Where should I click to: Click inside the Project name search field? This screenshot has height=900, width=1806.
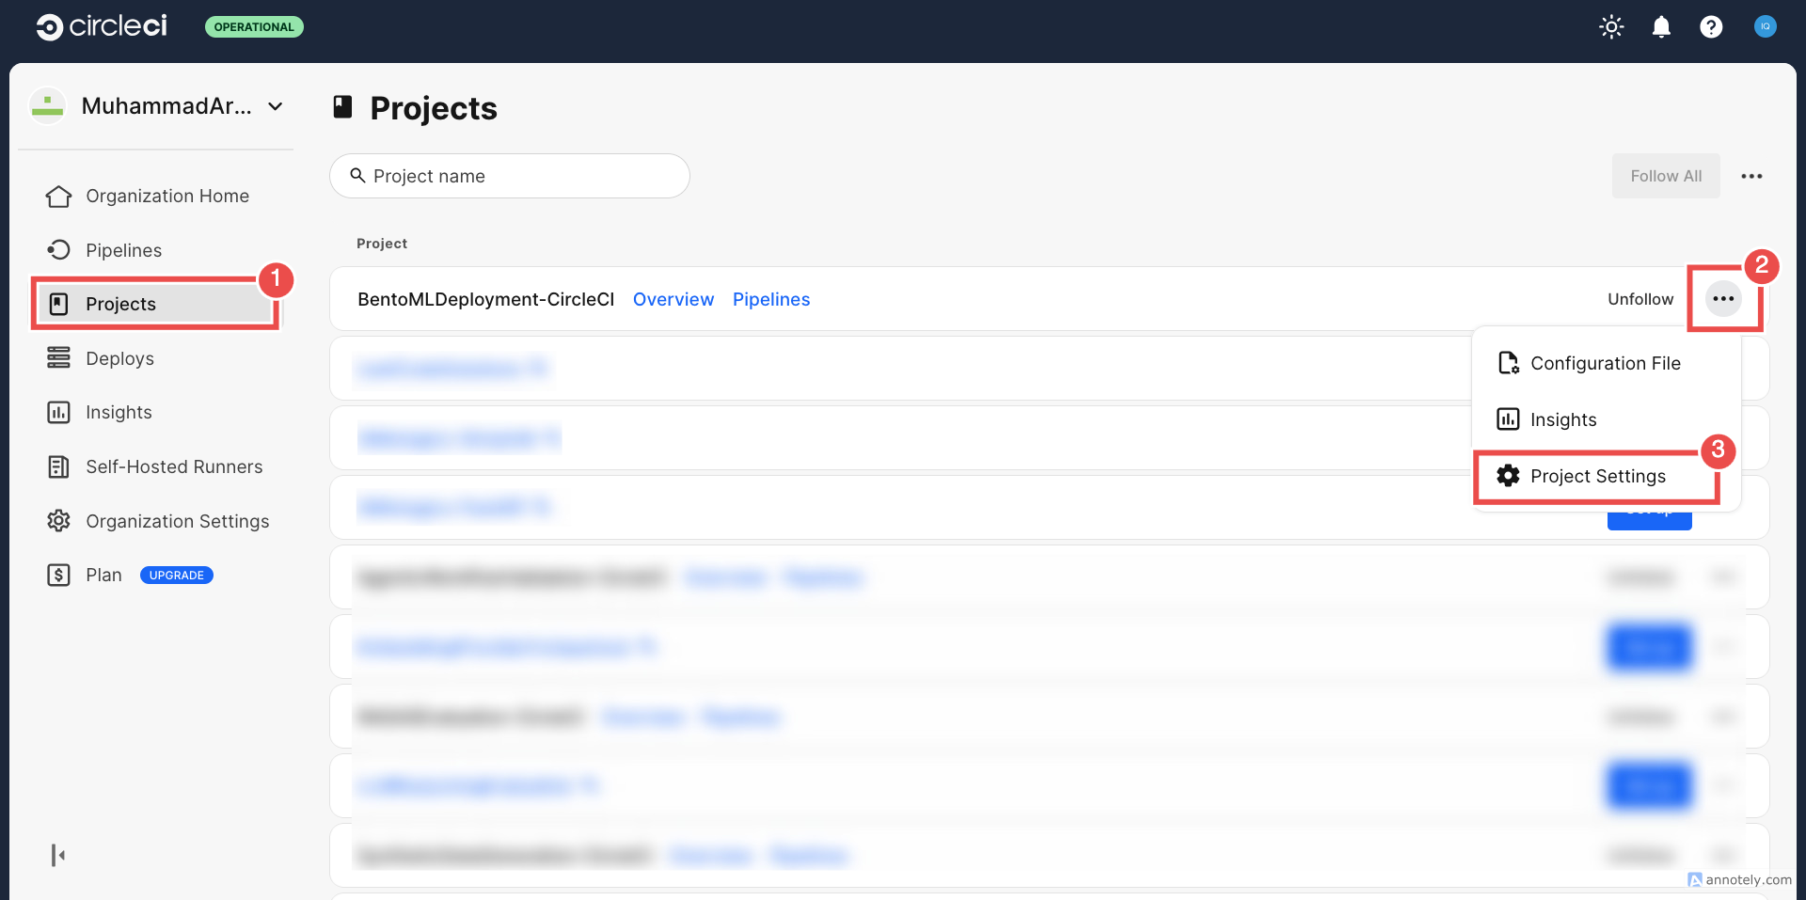click(509, 176)
